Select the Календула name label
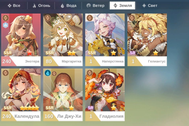 coord(27,116)
